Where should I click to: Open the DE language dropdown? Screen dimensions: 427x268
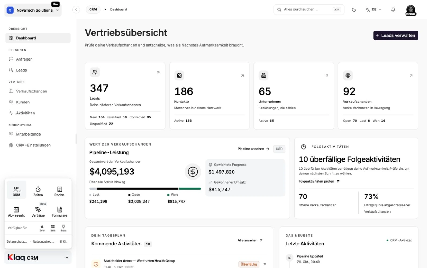tap(373, 10)
